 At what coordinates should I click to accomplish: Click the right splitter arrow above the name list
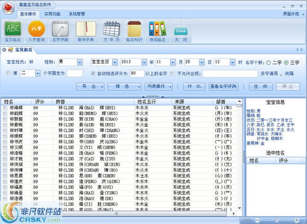tap(162, 97)
